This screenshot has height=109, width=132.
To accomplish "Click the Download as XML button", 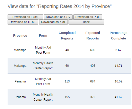I will pos(53,22).
